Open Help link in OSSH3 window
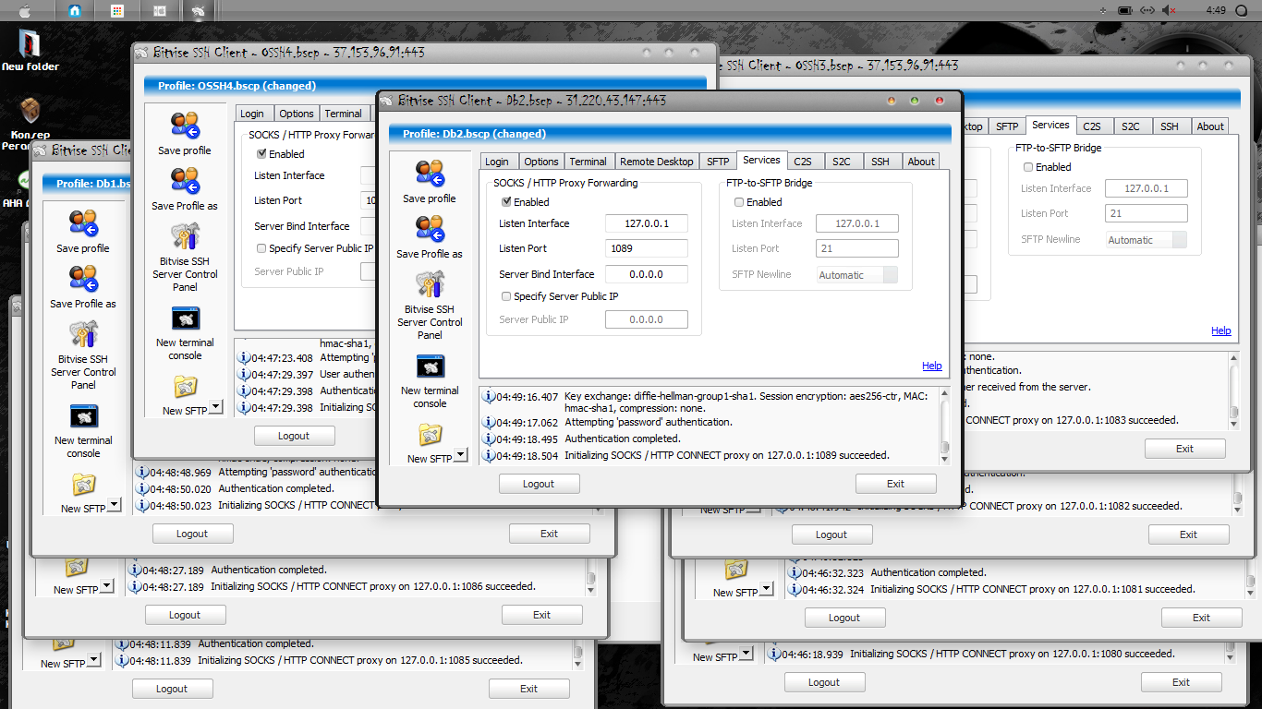The width and height of the screenshot is (1262, 709). tap(1221, 330)
